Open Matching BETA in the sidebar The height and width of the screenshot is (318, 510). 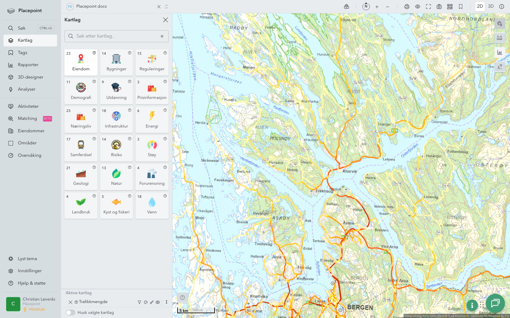[31, 119]
